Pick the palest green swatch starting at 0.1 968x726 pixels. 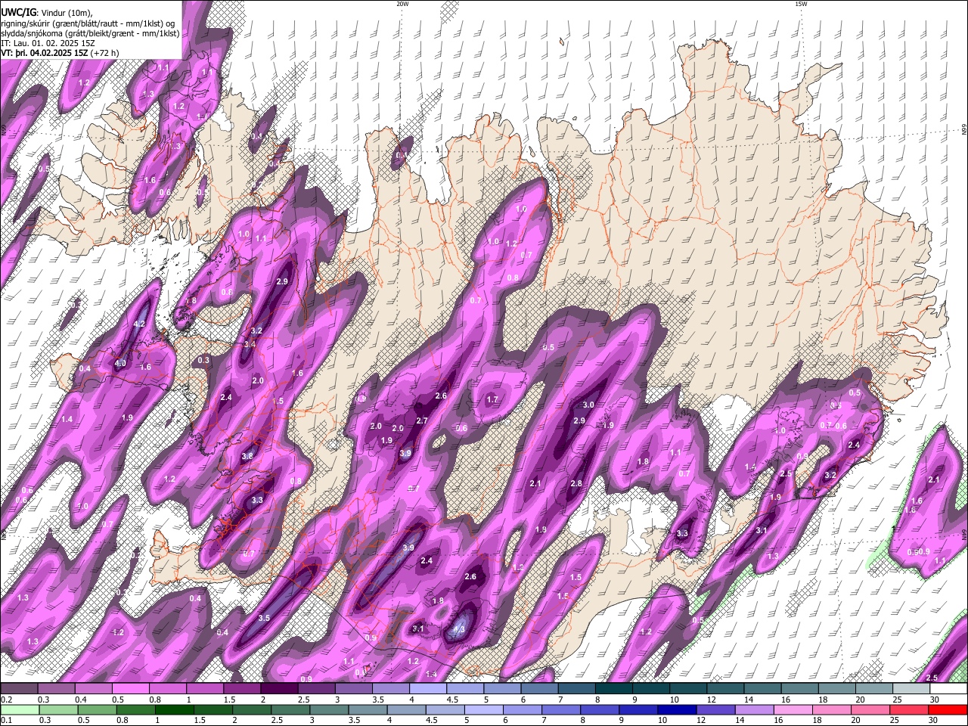(x=19, y=709)
